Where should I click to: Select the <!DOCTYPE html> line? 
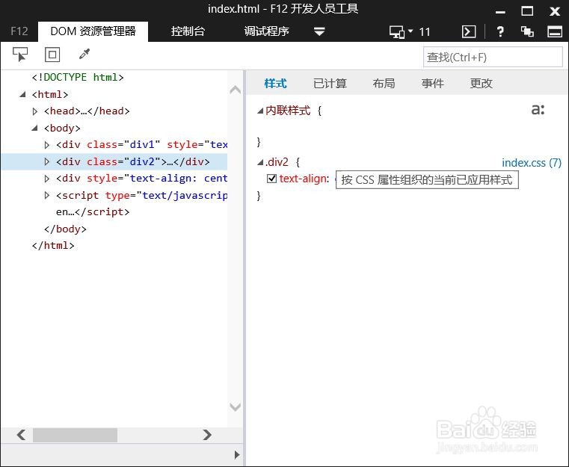78,77
